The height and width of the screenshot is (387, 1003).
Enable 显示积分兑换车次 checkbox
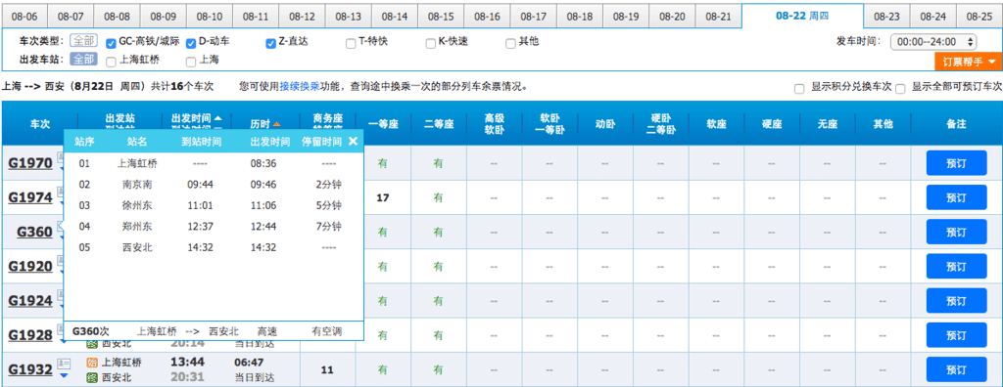(799, 89)
